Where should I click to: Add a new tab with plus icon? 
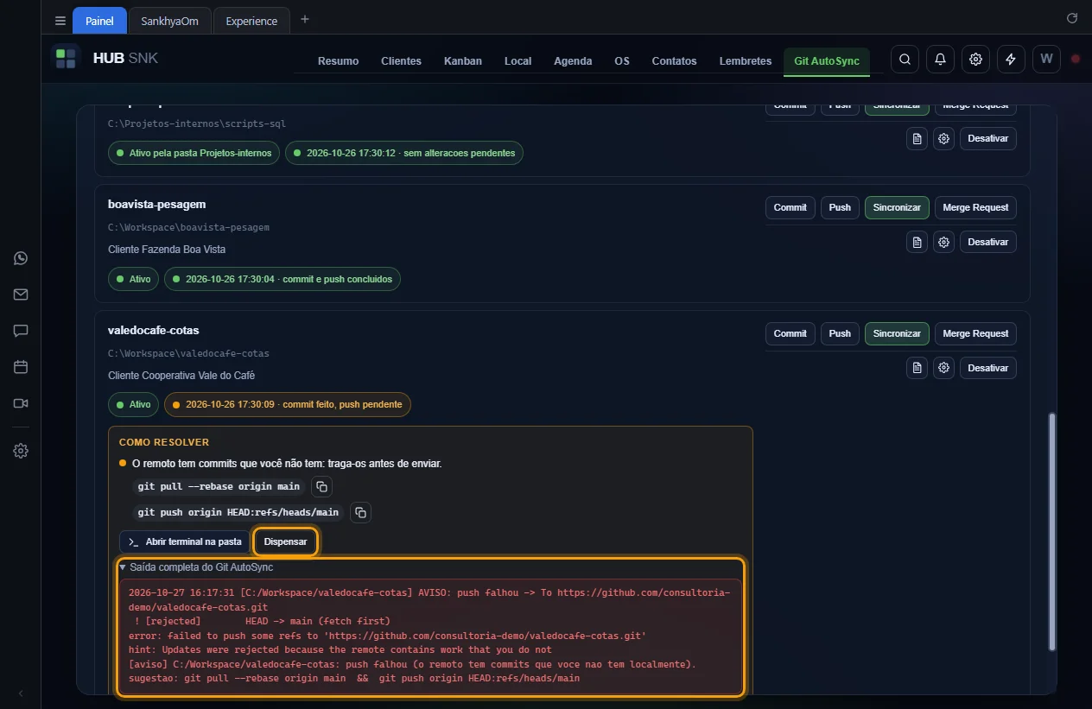[305, 20]
